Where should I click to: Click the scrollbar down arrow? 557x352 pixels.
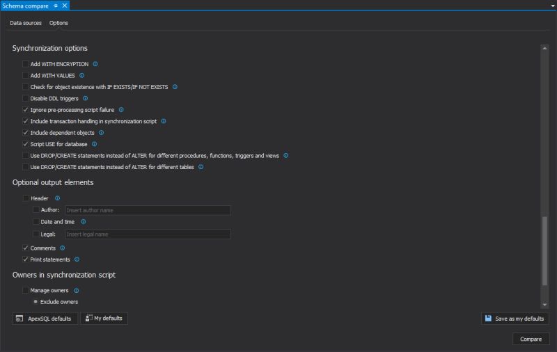[544, 305]
